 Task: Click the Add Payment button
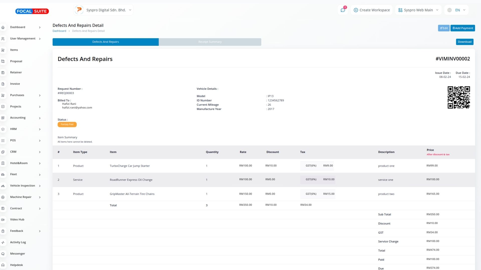462,28
